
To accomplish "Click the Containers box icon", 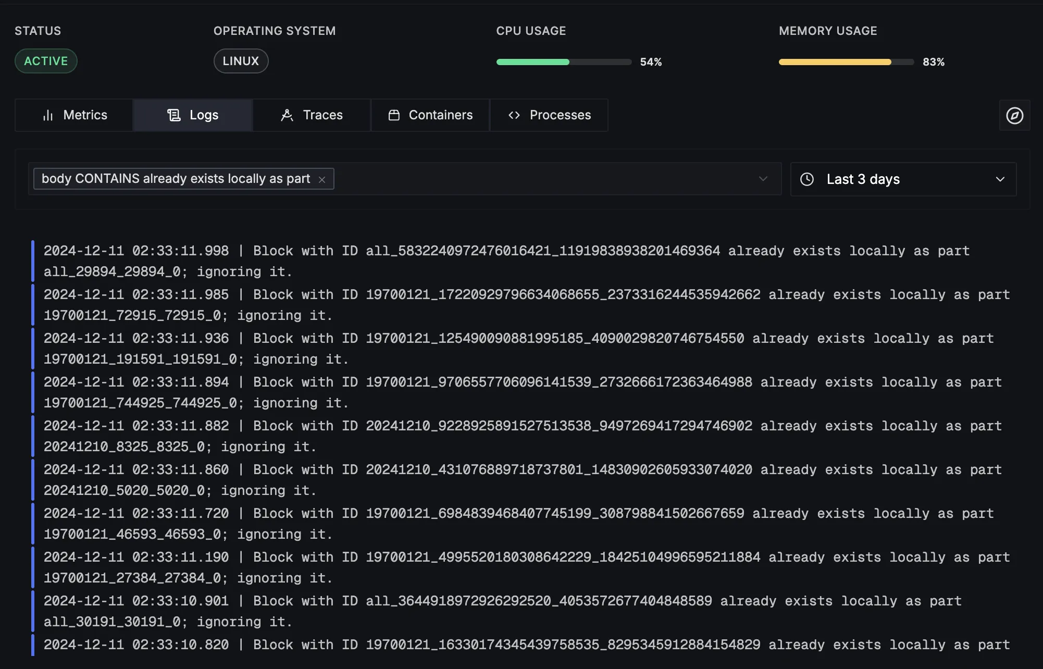I will click(394, 115).
